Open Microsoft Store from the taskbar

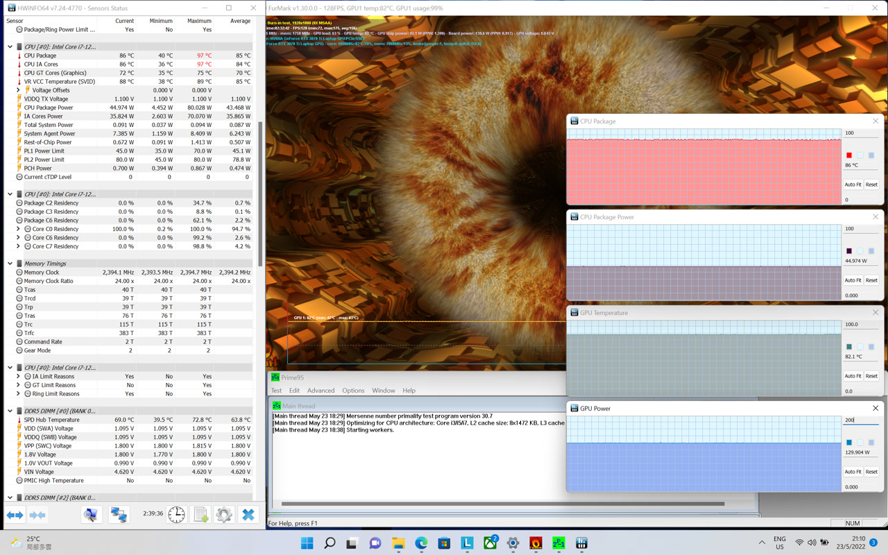(x=444, y=543)
